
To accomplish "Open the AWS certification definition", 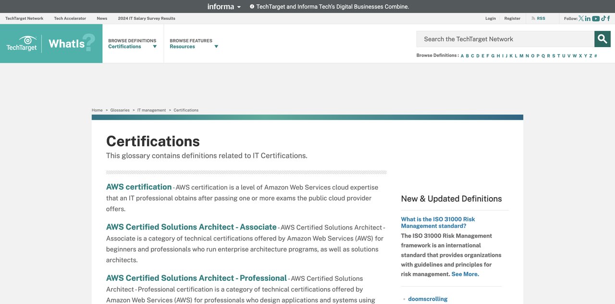I will tap(139, 187).
